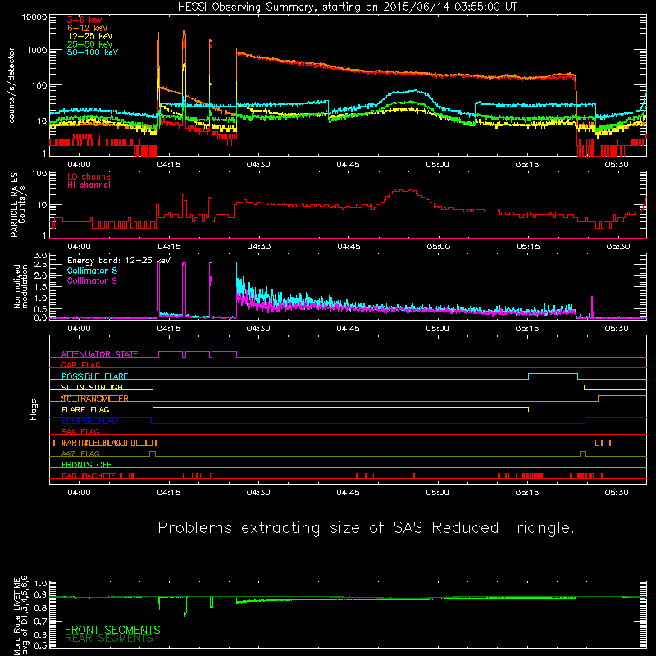The height and width of the screenshot is (656, 656).
Task: Click the Flags panel axis label
Action: click(x=33, y=409)
